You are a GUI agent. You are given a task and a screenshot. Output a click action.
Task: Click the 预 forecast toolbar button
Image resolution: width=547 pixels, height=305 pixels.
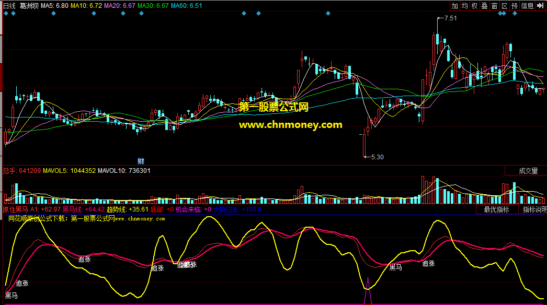coord(514,6)
